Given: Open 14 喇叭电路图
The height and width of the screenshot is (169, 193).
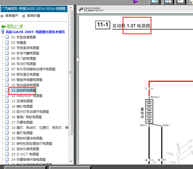Looking at the screenshot, I should point(22,106).
